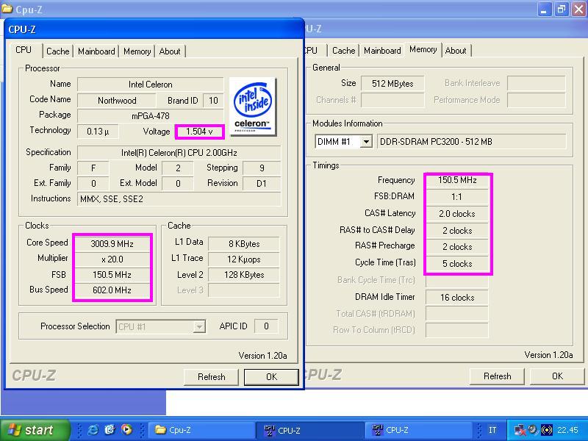Click the 512 MBytes memory size value

[392, 84]
